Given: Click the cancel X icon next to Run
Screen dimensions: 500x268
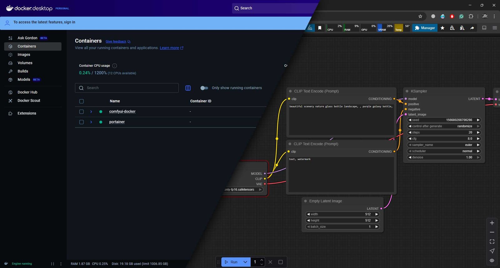Looking at the screenshot, I should click(270, 262).
